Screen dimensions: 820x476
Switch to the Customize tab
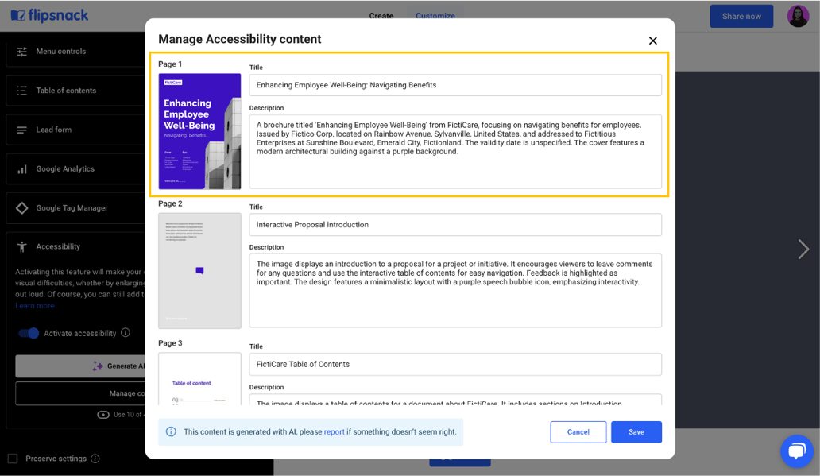435,16
